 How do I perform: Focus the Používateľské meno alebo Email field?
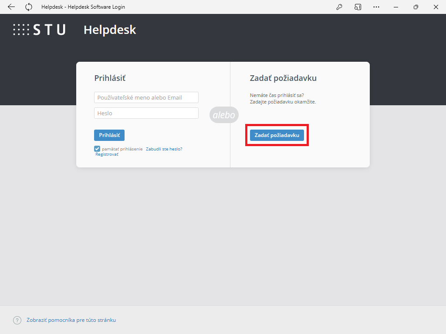(x=146, y=97)
